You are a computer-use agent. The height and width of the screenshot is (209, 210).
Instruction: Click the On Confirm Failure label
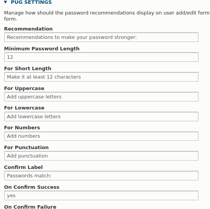pyautogui.click(x=30, y=207)
